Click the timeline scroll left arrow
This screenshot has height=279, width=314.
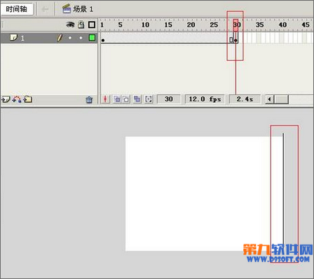click(269, 99)
